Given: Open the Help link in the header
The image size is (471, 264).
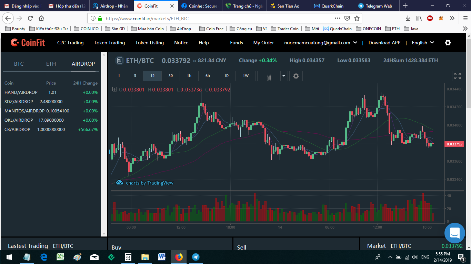Looking at the screenshot, I should coord(204,43).
